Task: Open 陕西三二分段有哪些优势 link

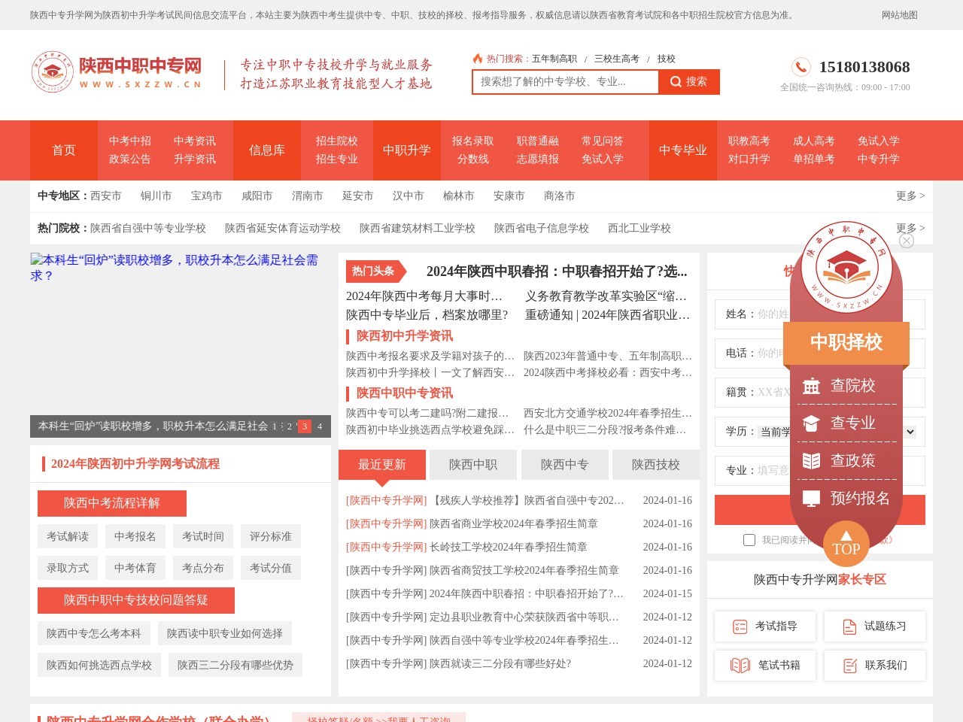Action: tap(235, 665)
